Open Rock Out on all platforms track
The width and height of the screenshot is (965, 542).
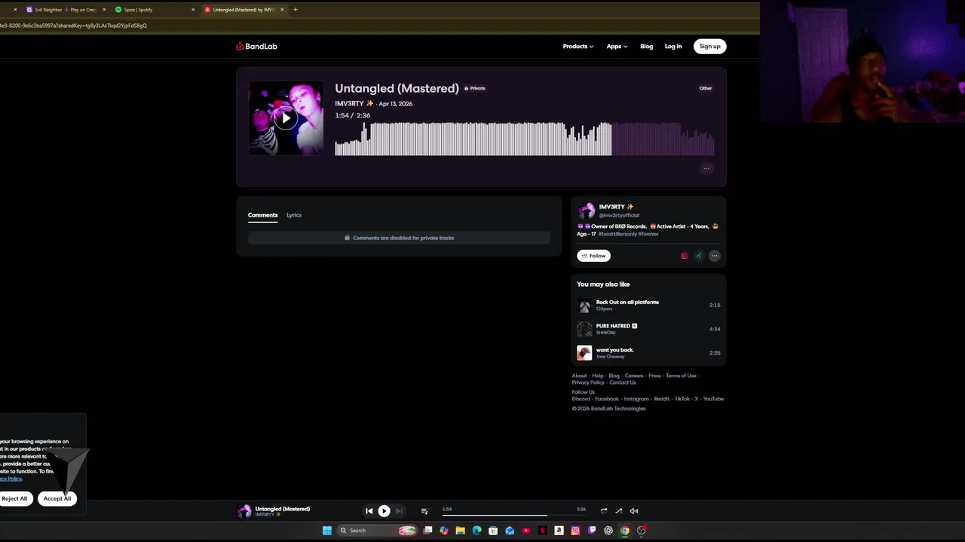pos(627,302)
